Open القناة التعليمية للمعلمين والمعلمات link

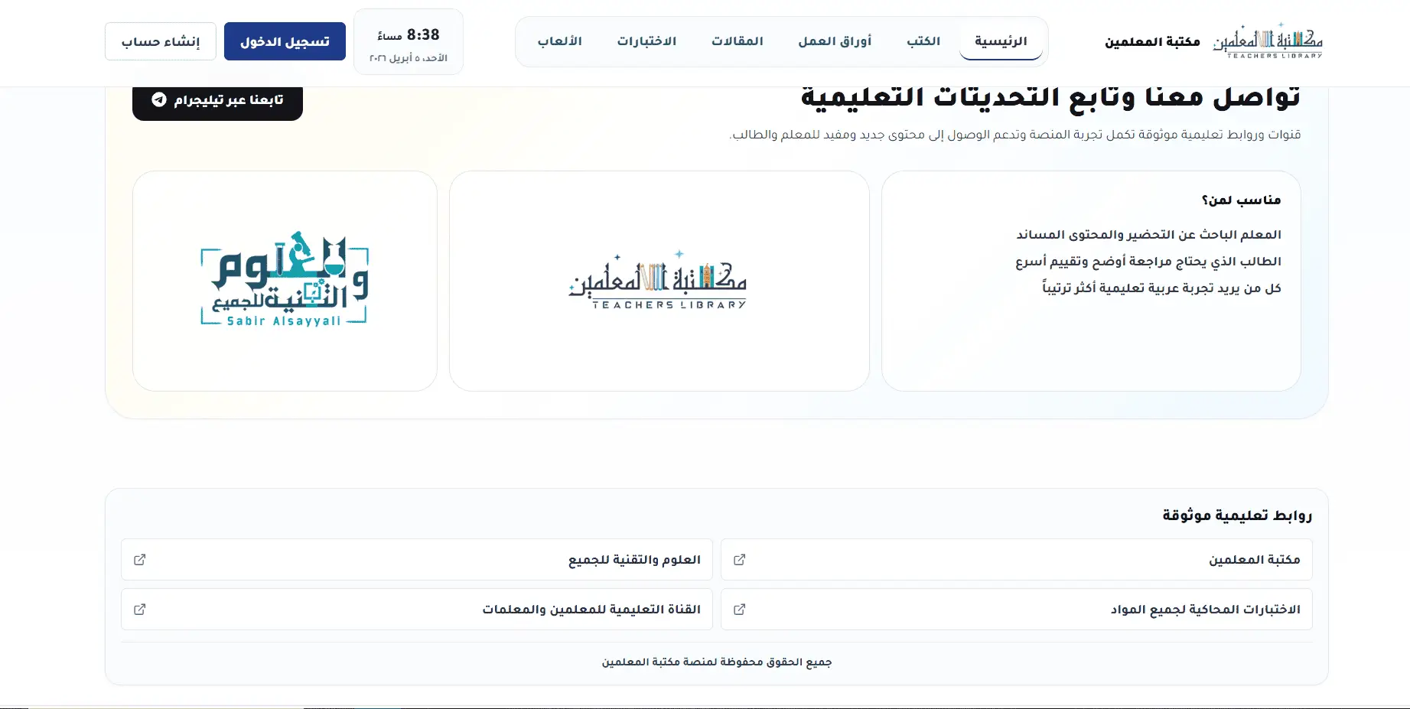click(417, 610)
